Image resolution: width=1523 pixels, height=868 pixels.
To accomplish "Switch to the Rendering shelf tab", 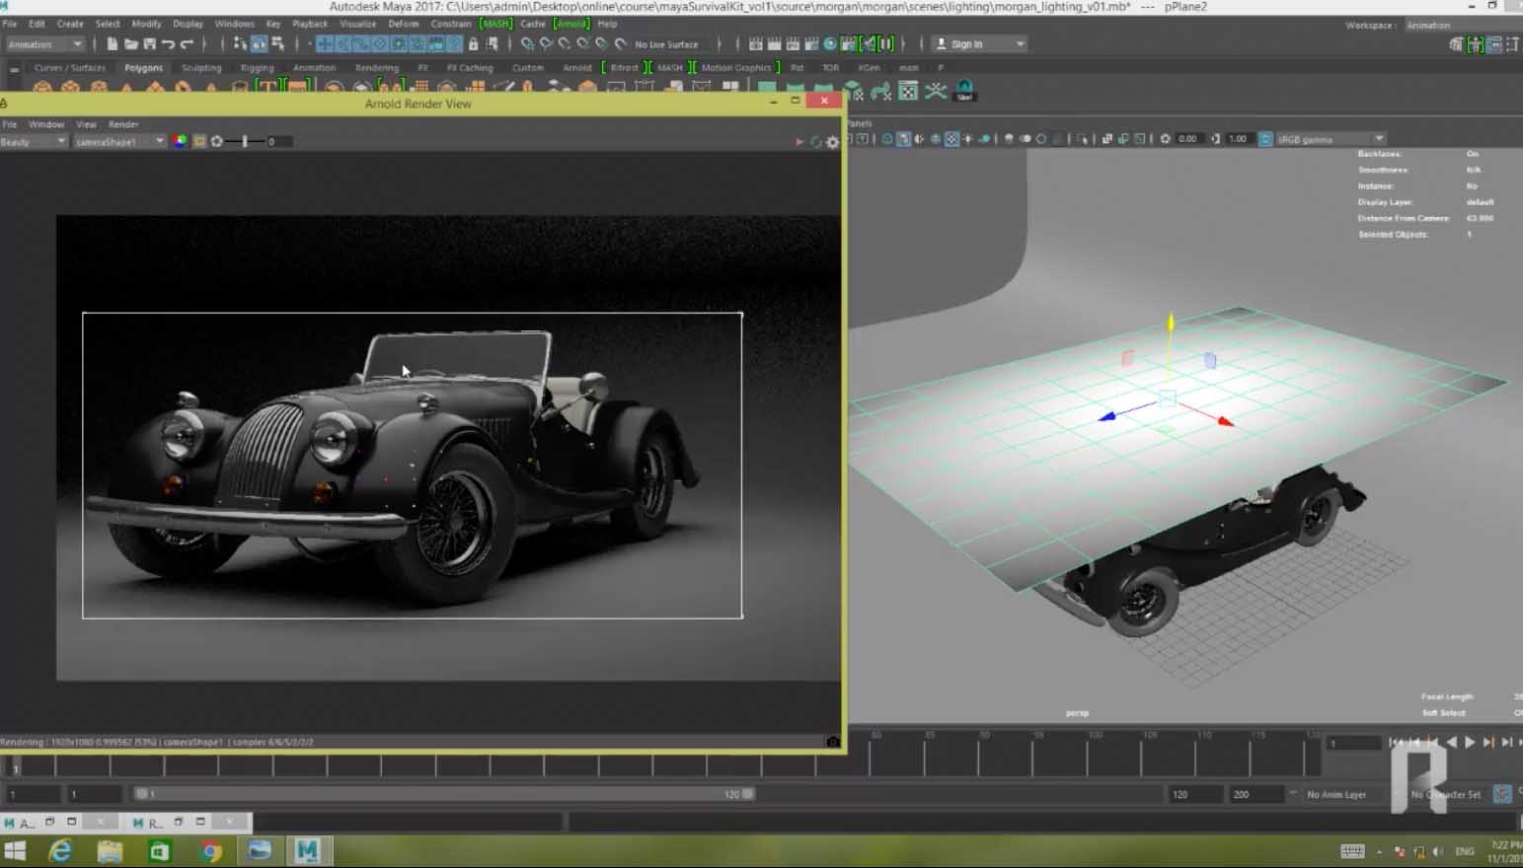I will tap(376, 68).
